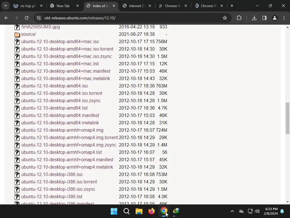Open ubuntu-12.10-desktop-i386.iso.torrent link
This screenshot has height=218, width=290.
coord(59,182)
